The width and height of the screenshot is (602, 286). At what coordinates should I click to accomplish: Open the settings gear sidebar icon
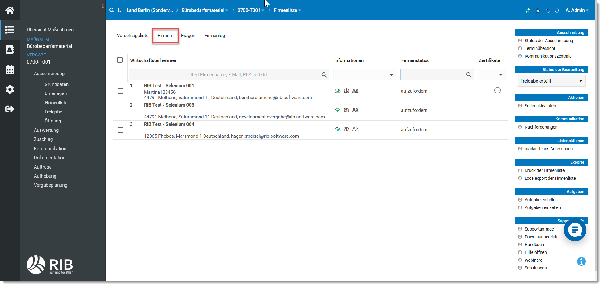(x=10, y=89)
